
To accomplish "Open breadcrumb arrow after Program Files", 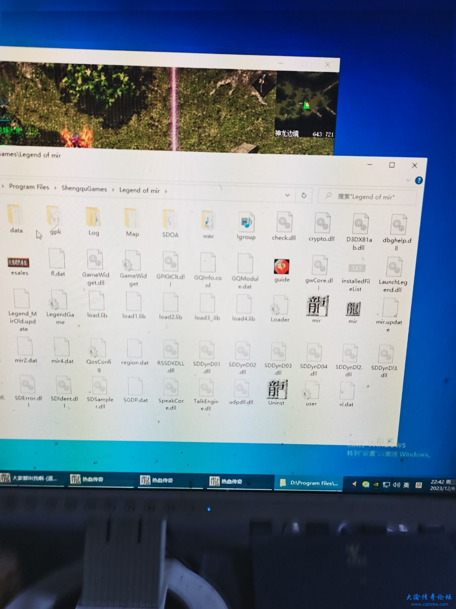I will [55, 188].
